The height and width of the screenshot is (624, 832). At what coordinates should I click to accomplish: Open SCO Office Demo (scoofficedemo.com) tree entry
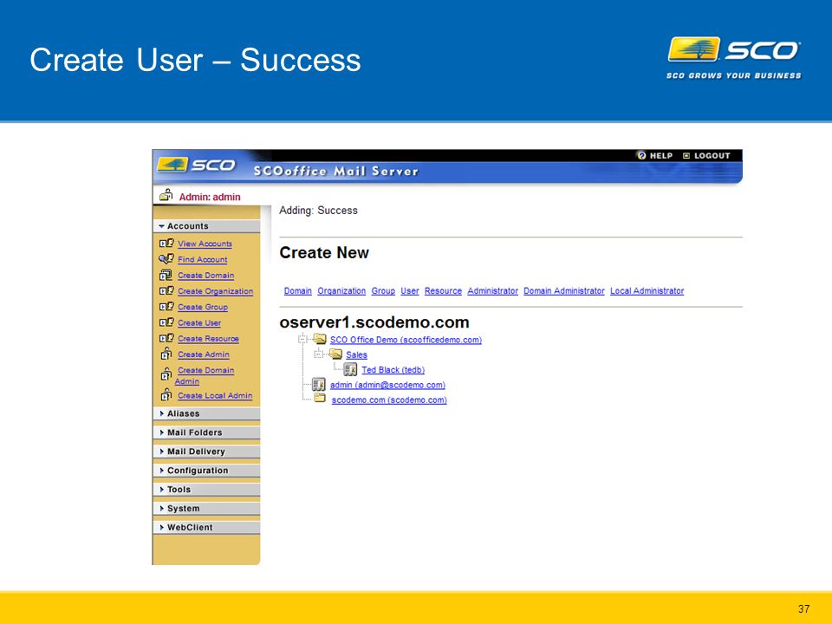406,340
